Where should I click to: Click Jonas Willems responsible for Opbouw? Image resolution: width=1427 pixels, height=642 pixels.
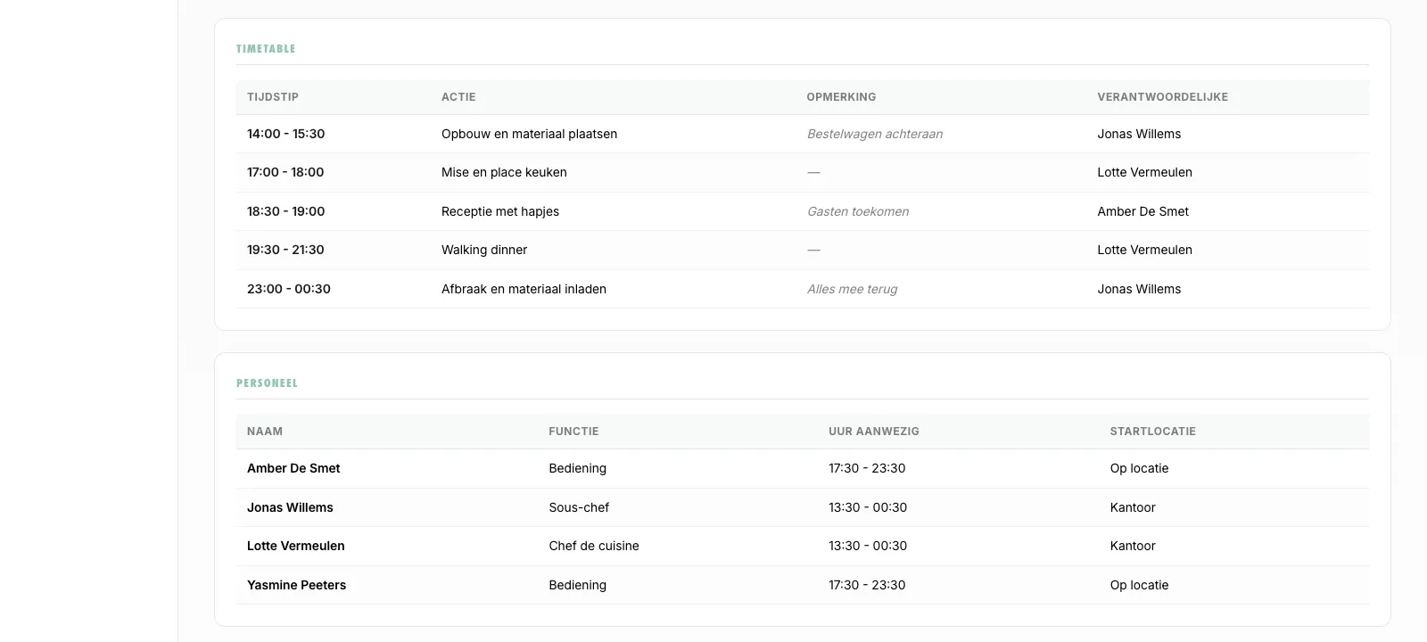[x=1139, y=134]
